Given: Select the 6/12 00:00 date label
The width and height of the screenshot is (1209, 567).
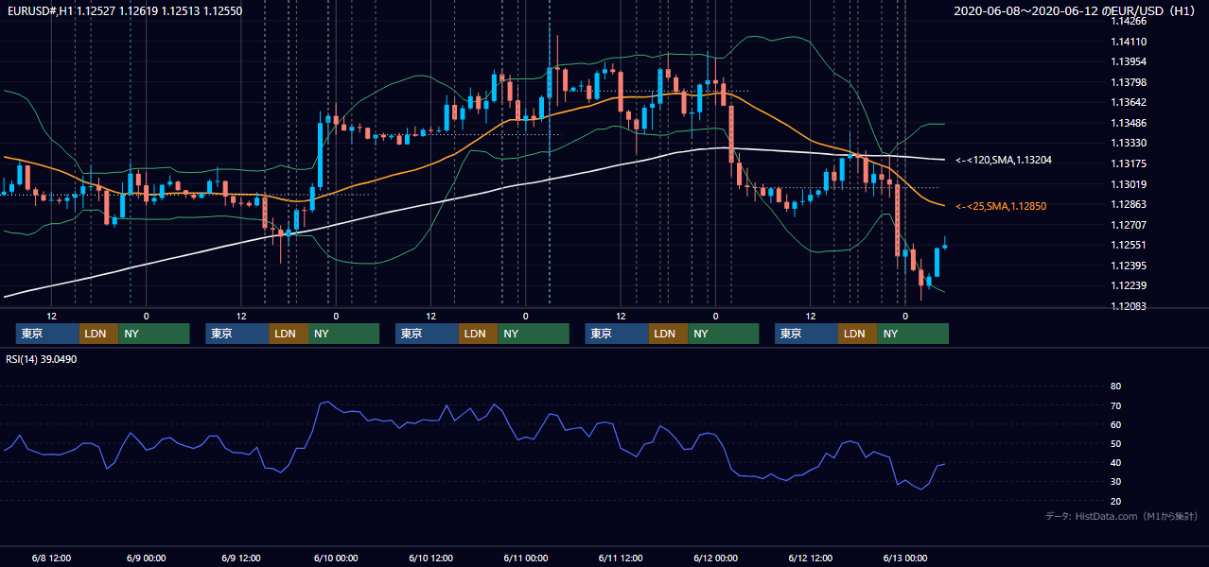Looking at the screenshot, I should point(714,558).
